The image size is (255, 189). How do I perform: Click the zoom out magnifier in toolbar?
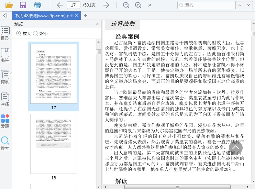[x=126, y=5]
